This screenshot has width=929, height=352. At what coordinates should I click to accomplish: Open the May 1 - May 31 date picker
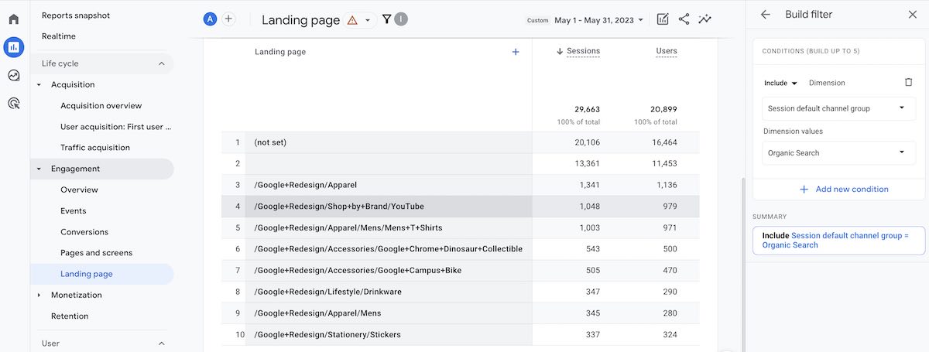click(598, 20)
